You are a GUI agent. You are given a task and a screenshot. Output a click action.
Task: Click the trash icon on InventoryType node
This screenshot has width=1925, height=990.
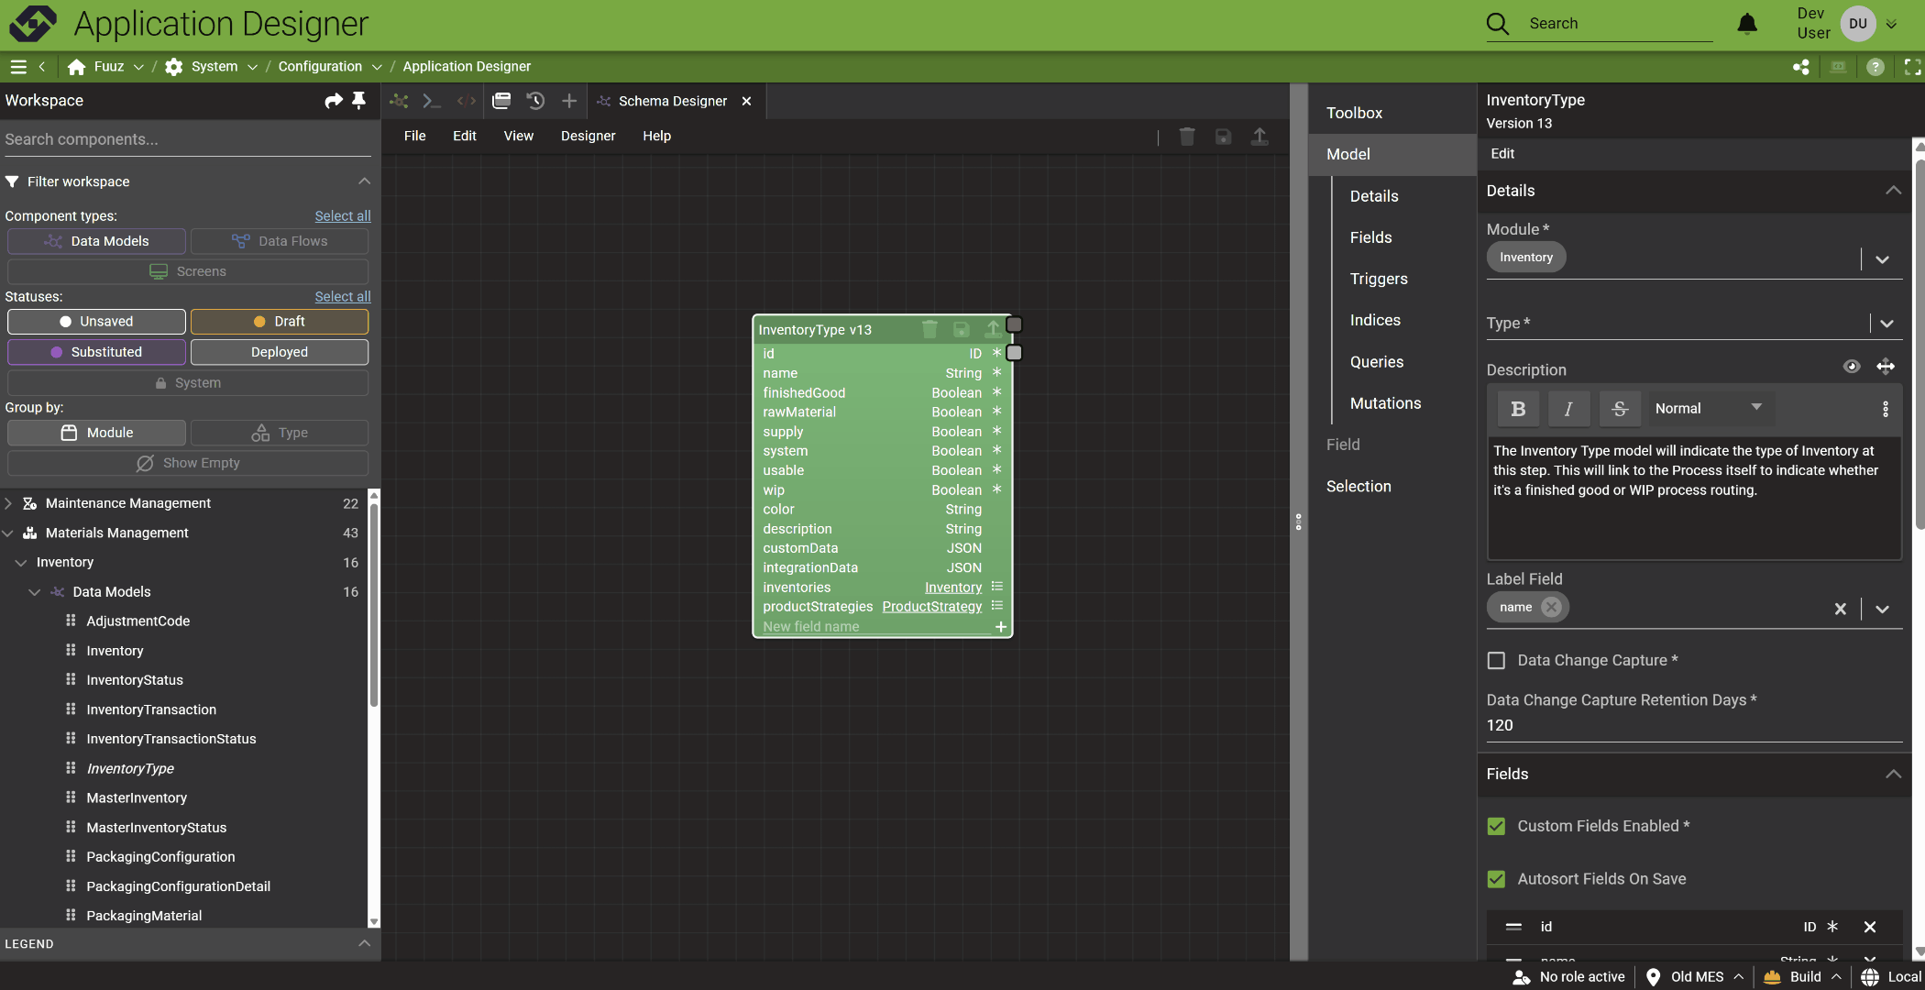click(929, 329)
